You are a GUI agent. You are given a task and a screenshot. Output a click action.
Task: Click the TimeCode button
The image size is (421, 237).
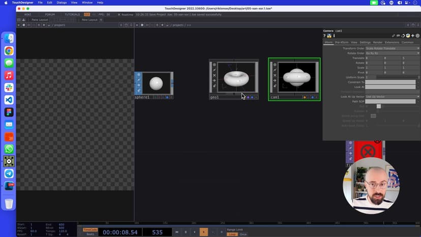(90, 229)
